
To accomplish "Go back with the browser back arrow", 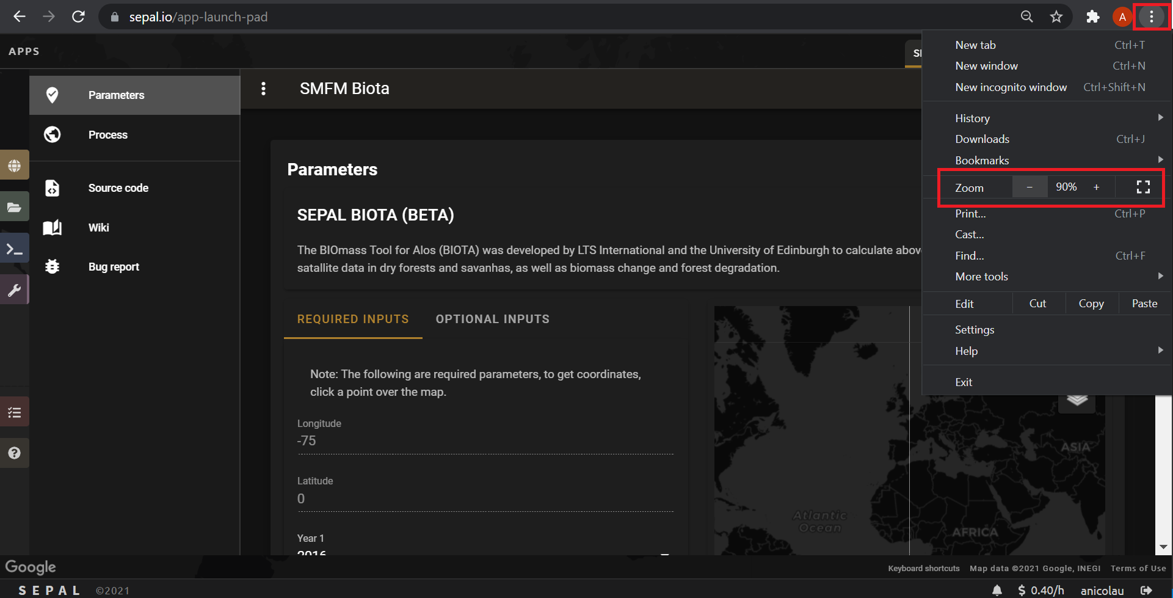I will point(20,16).
